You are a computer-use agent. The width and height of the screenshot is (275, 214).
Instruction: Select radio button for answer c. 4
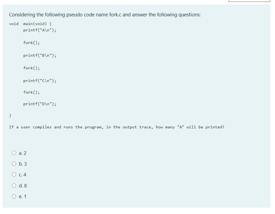coord(14,174)
